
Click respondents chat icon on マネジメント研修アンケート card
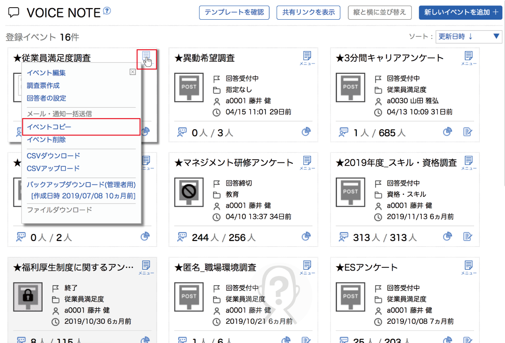pyautogui.click(x=182, y=236)
